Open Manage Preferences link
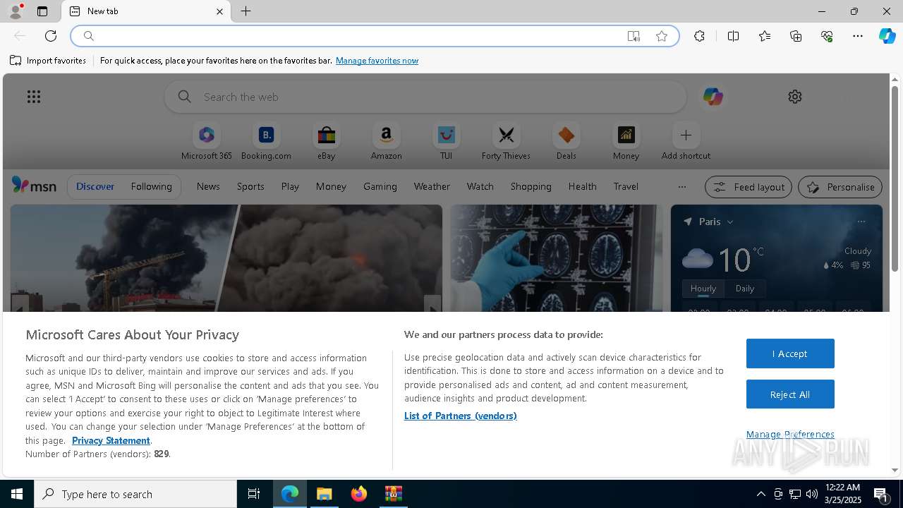 (x=790, y=434)
